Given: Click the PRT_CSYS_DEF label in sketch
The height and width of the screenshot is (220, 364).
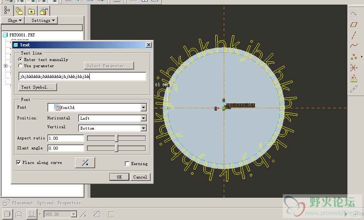Looking at the screenshot, I should click(240, 106).
